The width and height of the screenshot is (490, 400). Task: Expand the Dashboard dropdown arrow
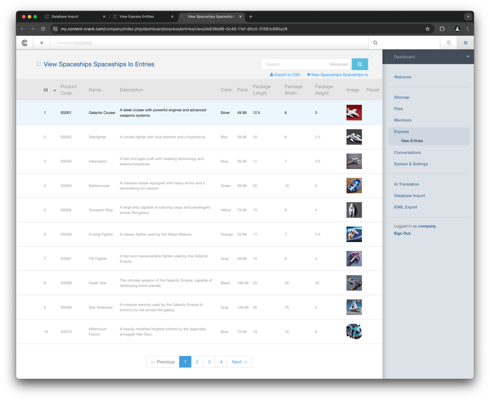468,57
